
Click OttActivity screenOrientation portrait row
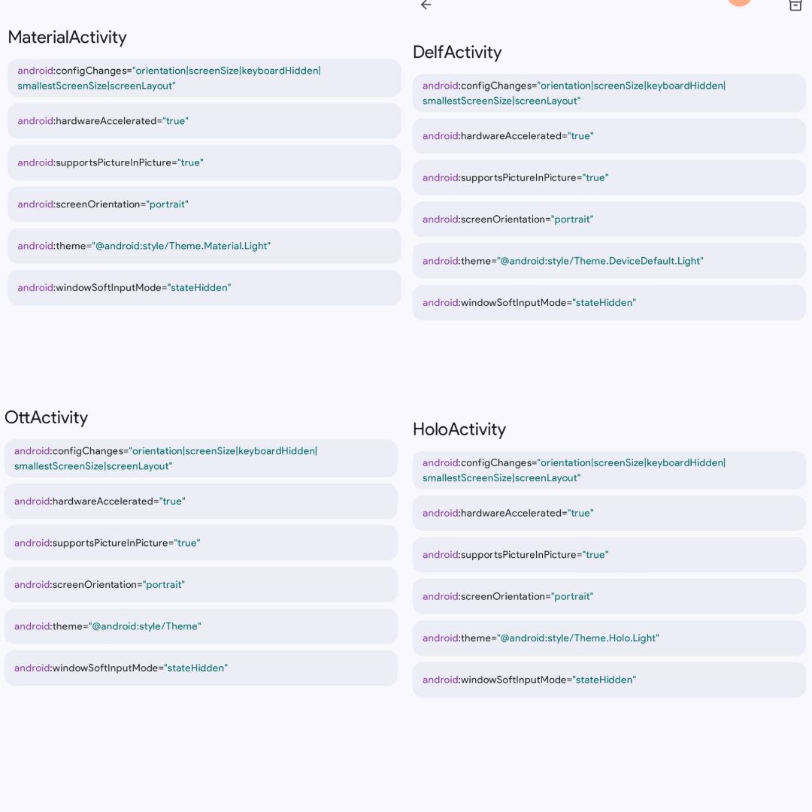pos(201,584)
